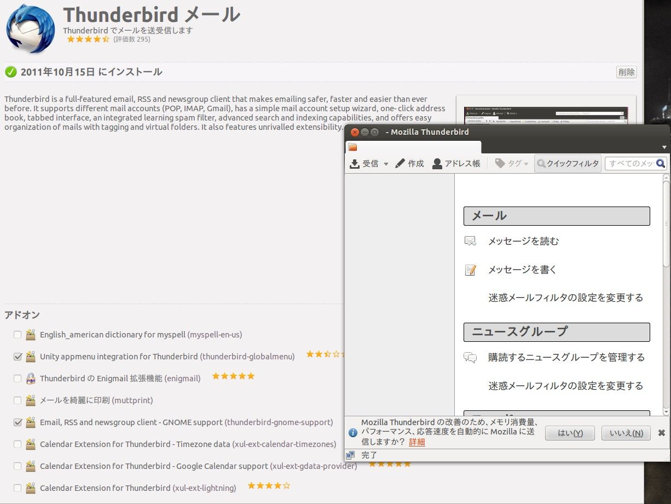Click the five-star rating beside Enigmail addon
This screenshot has height=504, width=671.
[x=233, y=376]
